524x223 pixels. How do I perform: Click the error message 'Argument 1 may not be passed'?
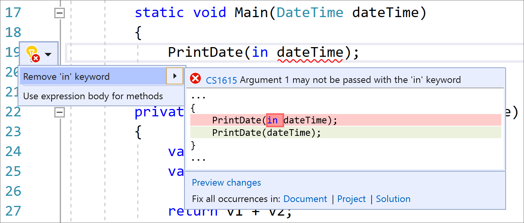(351, 80)
